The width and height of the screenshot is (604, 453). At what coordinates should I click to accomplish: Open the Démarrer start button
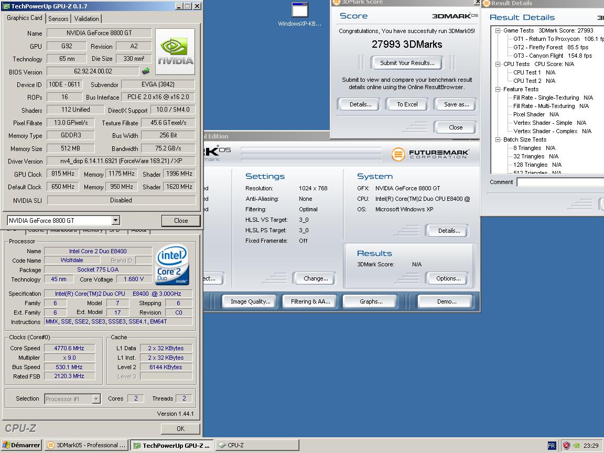21,445
